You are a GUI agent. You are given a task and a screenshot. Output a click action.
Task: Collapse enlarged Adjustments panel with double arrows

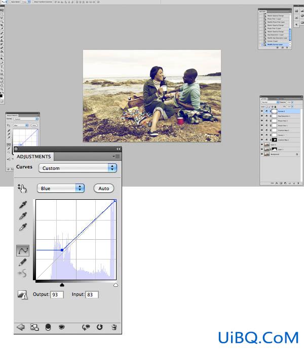[118, 149]
